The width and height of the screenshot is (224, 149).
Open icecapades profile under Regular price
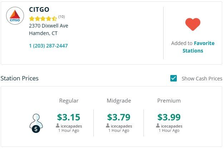tap(71, 126)
